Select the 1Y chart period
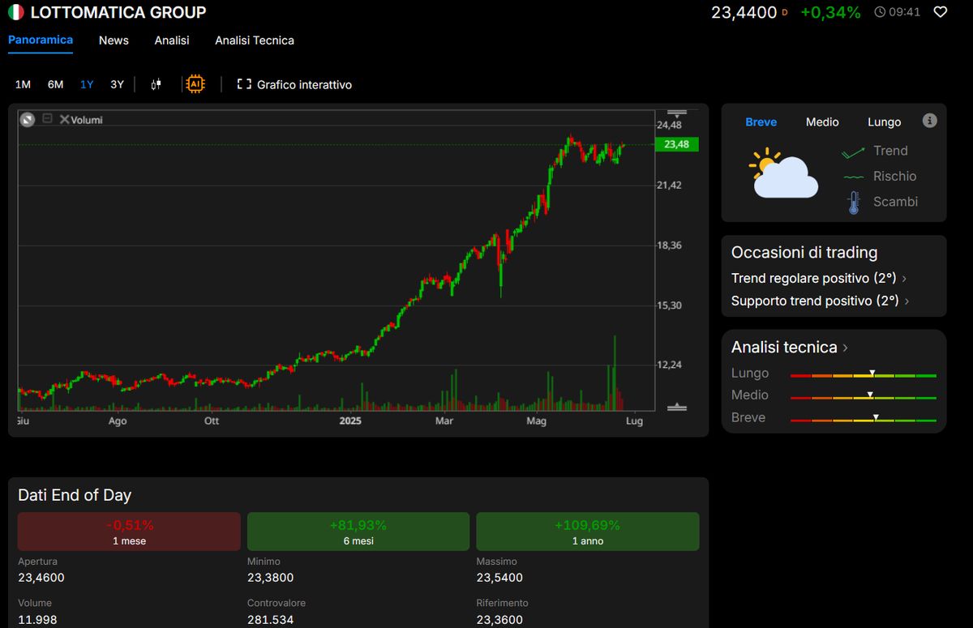Screen dimensions: 973x628 point(87,84)
